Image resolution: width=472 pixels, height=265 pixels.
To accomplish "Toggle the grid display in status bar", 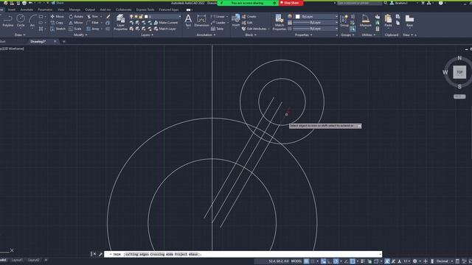I will point(307,261).
